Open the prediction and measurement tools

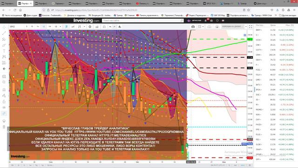pos(4,63)
